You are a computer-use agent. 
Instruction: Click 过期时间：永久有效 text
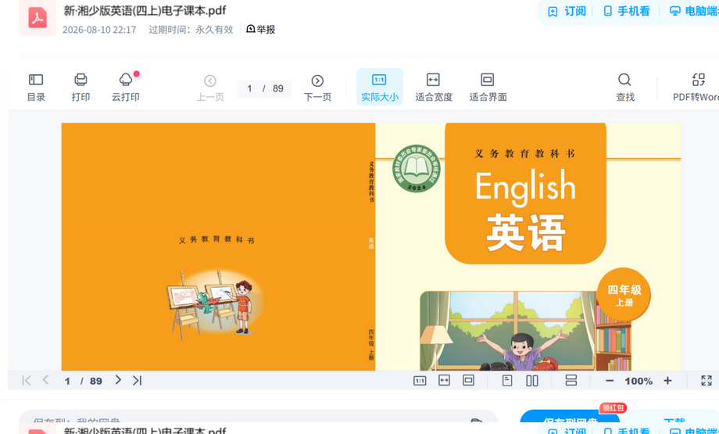point(191,30)
